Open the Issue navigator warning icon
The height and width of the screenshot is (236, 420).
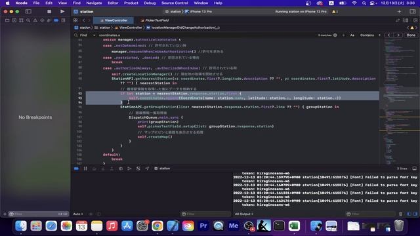coord(35,20)
